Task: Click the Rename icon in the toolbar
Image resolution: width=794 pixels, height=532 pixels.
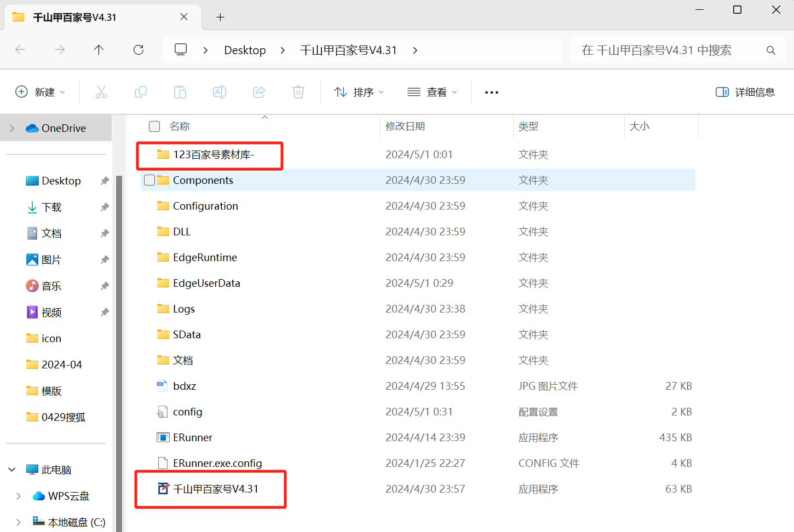Action: tap(220, 92)
